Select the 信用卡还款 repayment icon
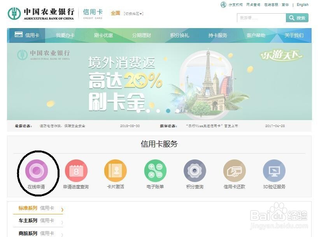The height and width of the screenshot is (237, 326). pyautogui.click(x=235, y=171)
